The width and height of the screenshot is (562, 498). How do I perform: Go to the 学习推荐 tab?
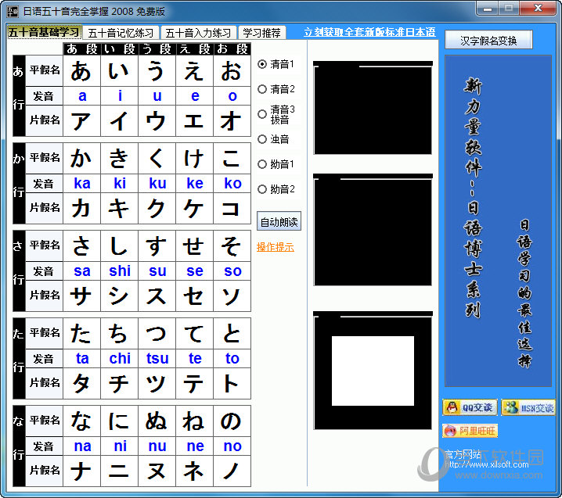pyautogui.click(x=262, y=33)
